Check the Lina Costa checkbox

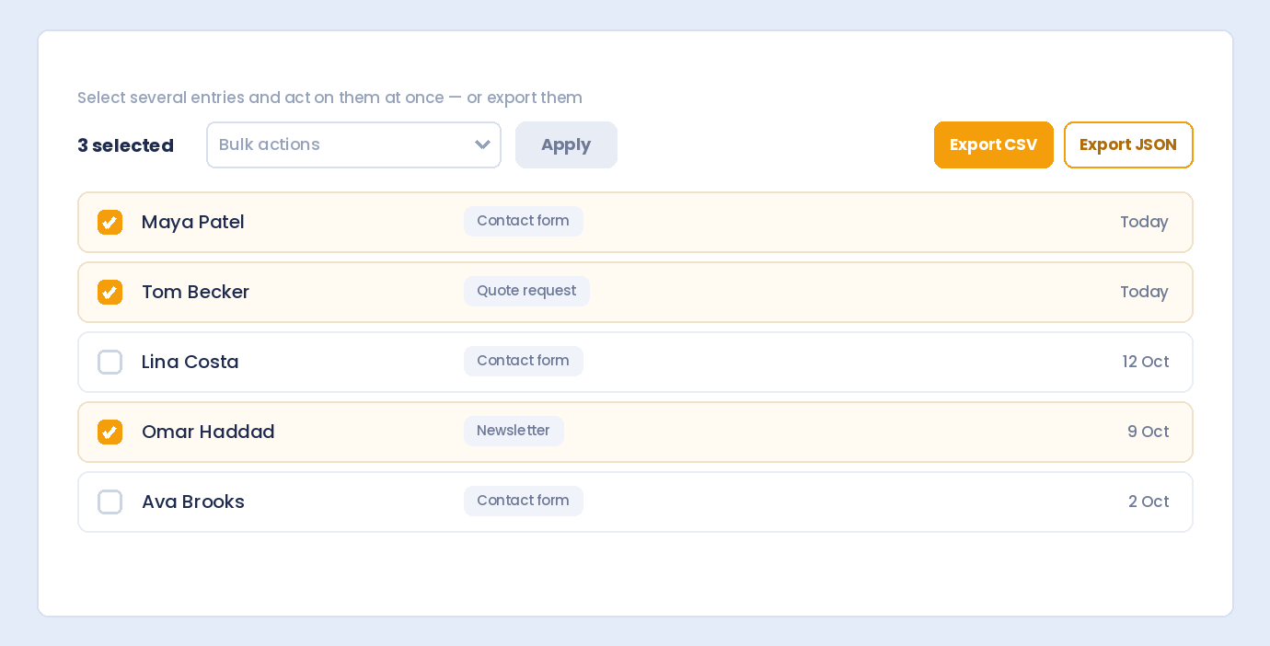coord(110,362)
